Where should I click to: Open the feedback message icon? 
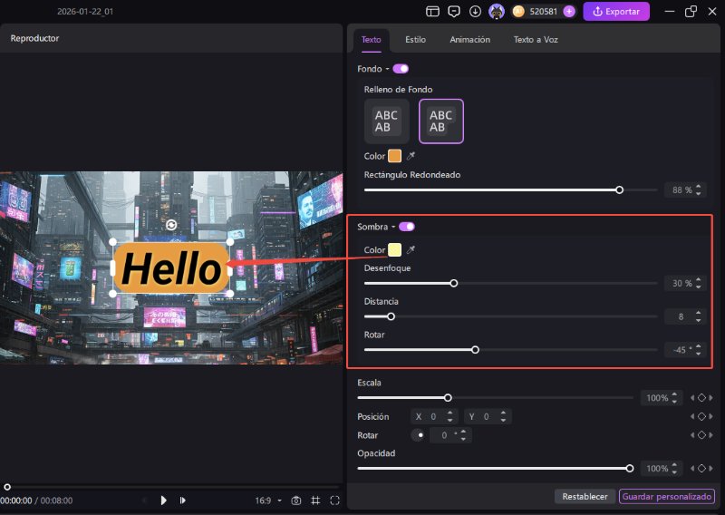(x=454, y=12)
